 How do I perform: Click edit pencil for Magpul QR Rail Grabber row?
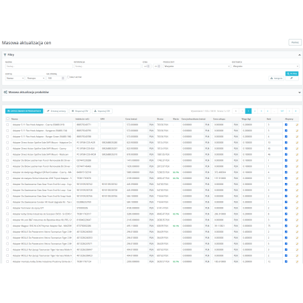[x=297, y=172]
